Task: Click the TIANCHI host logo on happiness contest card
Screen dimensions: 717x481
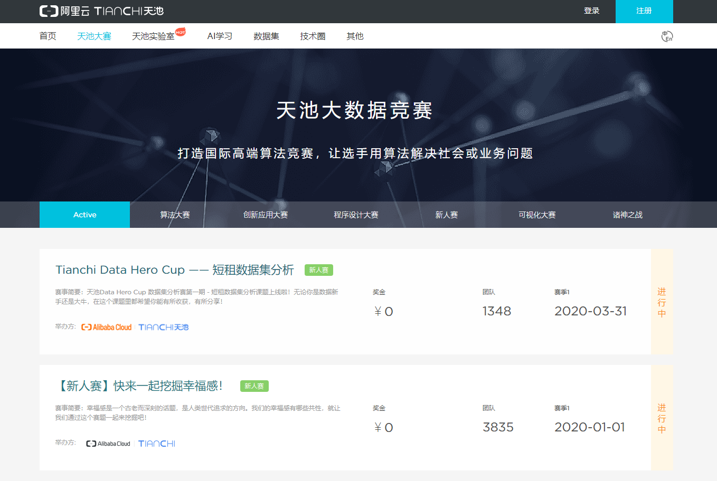Action: [156, 443]
